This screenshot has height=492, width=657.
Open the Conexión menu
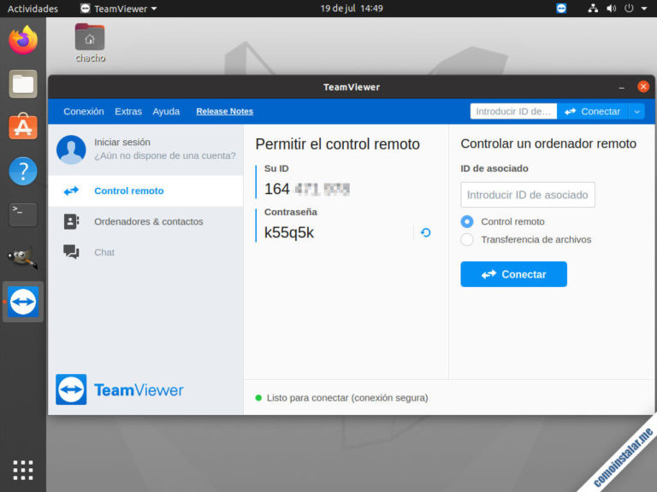(84, 111)
